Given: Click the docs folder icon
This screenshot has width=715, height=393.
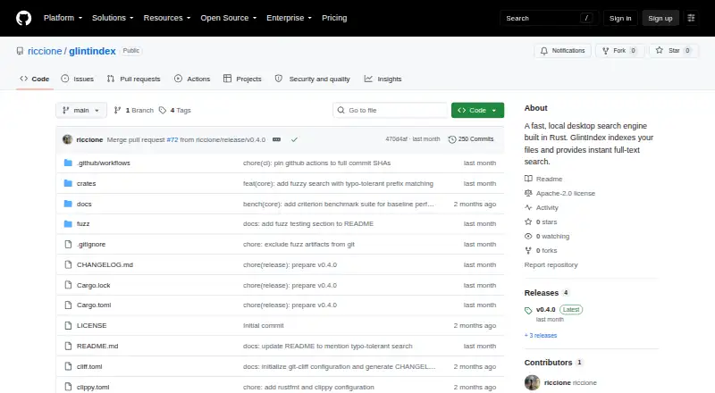Looking at the screenshot, I should coord(68,204).
